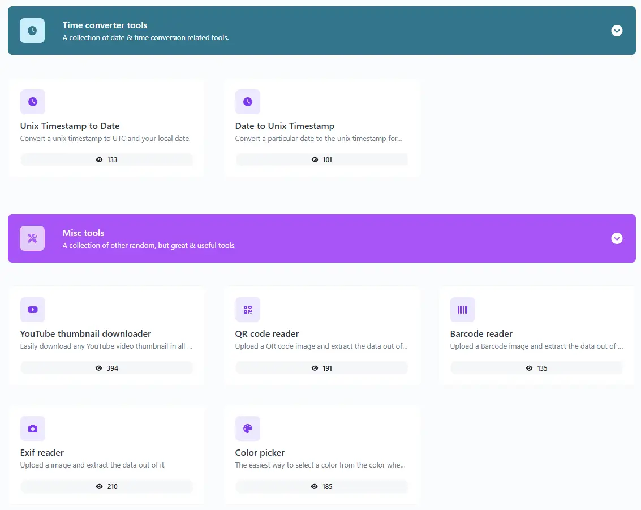Click the Barcode reader icon
This screenshot has width=641, height=510.
(463, 310)
